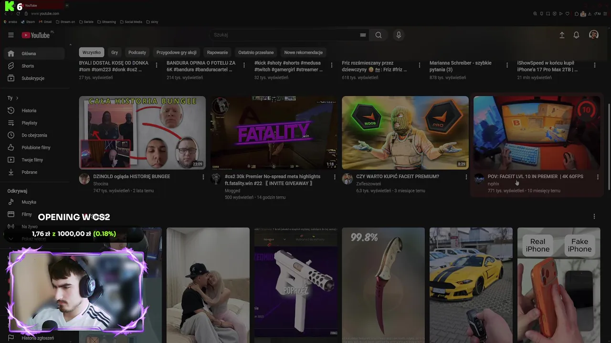The height and width of the screenshot is (343, 611).
Task: Click the browser back arrow
Action: (5, 13)
